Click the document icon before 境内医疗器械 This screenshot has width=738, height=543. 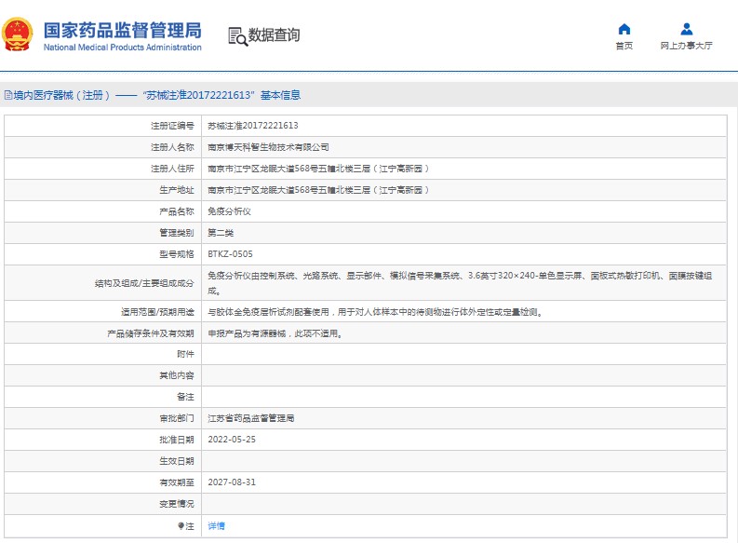[x=8, y=95]
